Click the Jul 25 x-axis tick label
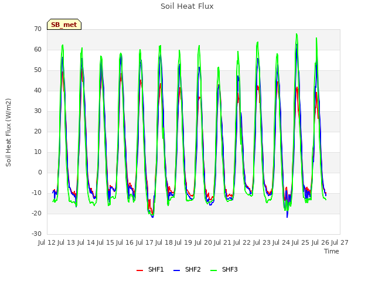Image resolution: width=375 pixels, height=281 pixels. 301,242
